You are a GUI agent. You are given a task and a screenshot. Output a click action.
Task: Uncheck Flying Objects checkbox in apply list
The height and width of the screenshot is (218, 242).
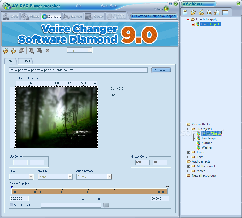(193, 24)
